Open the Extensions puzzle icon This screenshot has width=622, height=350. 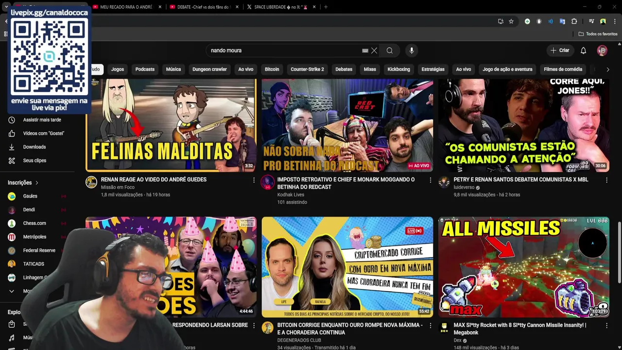(x=574, y=21)
